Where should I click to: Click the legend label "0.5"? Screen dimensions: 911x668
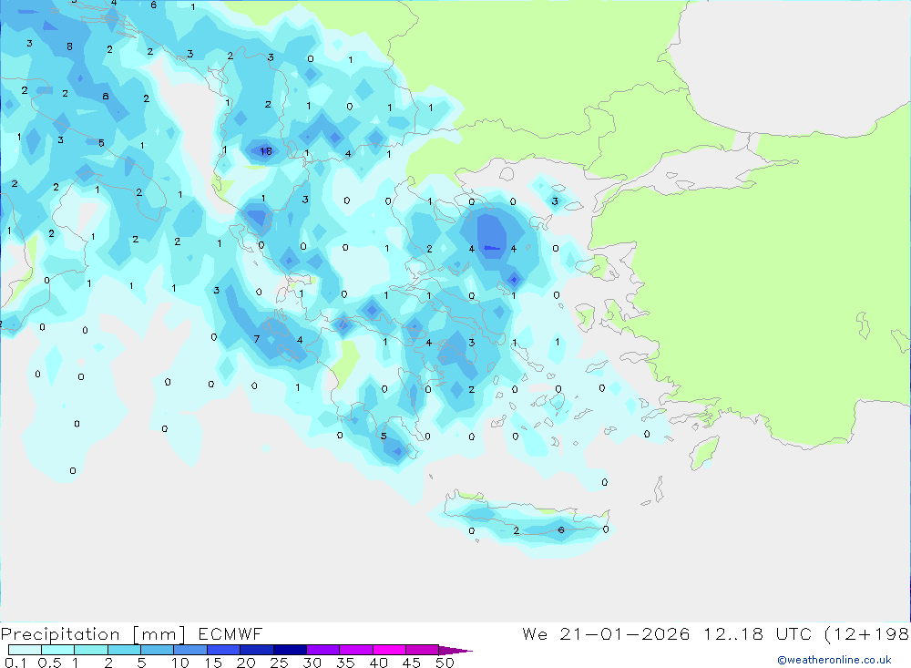tap(49, 663)
